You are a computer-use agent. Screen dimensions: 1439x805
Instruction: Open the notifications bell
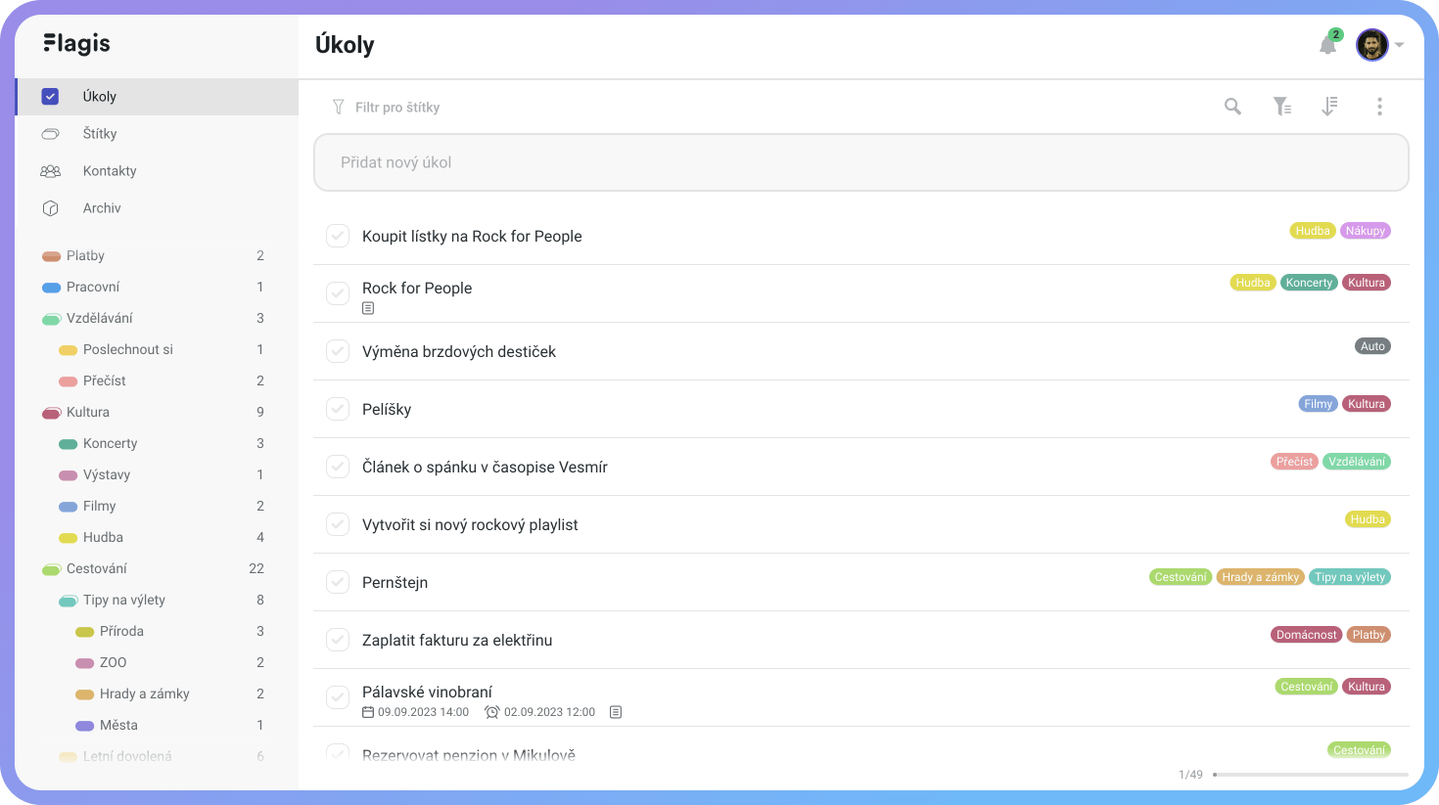pos(1327,44)
